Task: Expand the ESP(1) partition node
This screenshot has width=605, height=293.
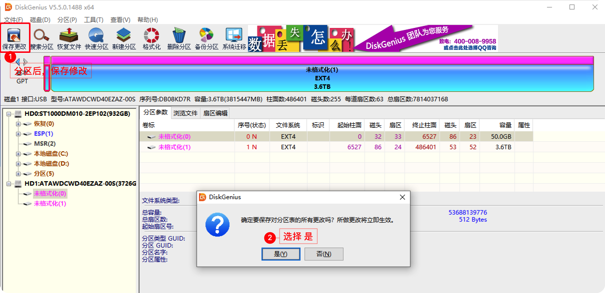Action: coord(18,134)
